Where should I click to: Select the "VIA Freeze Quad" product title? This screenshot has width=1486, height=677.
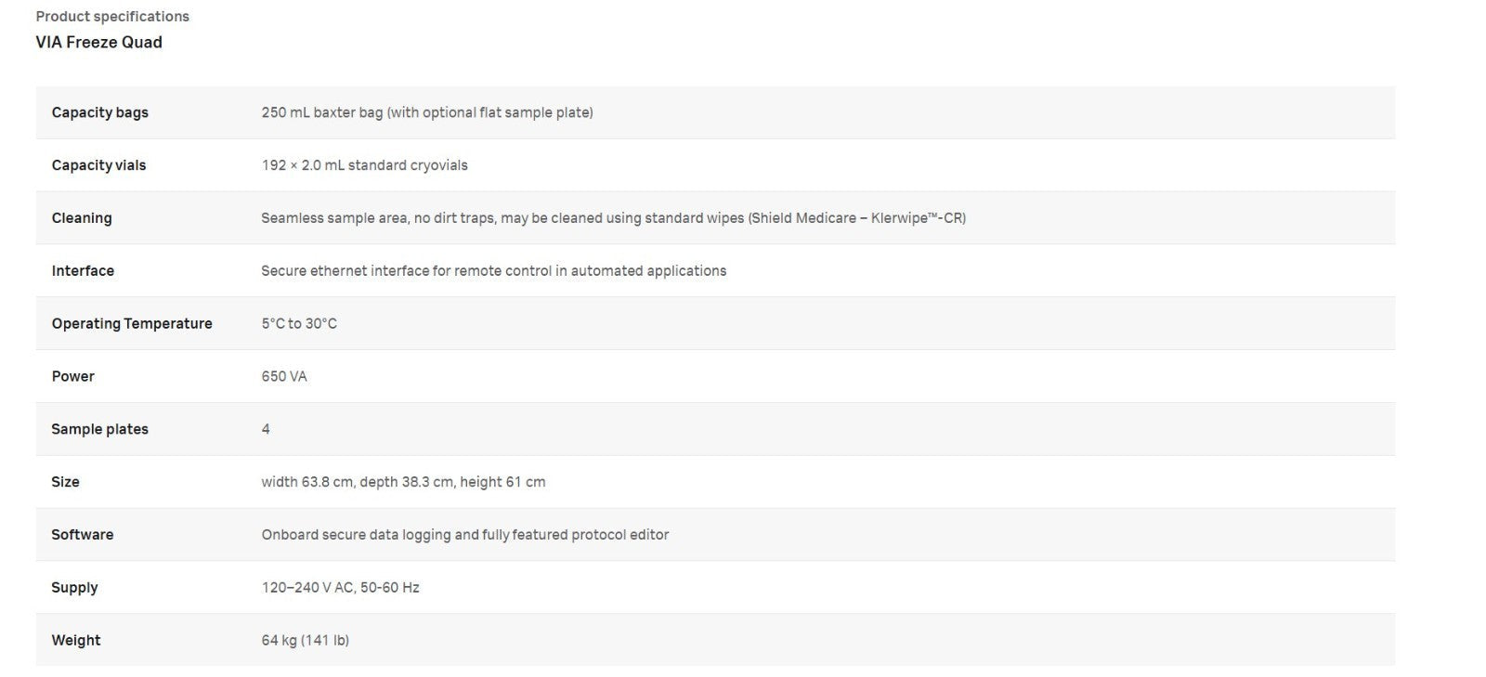pyautogui.click(x=98, y=43)
